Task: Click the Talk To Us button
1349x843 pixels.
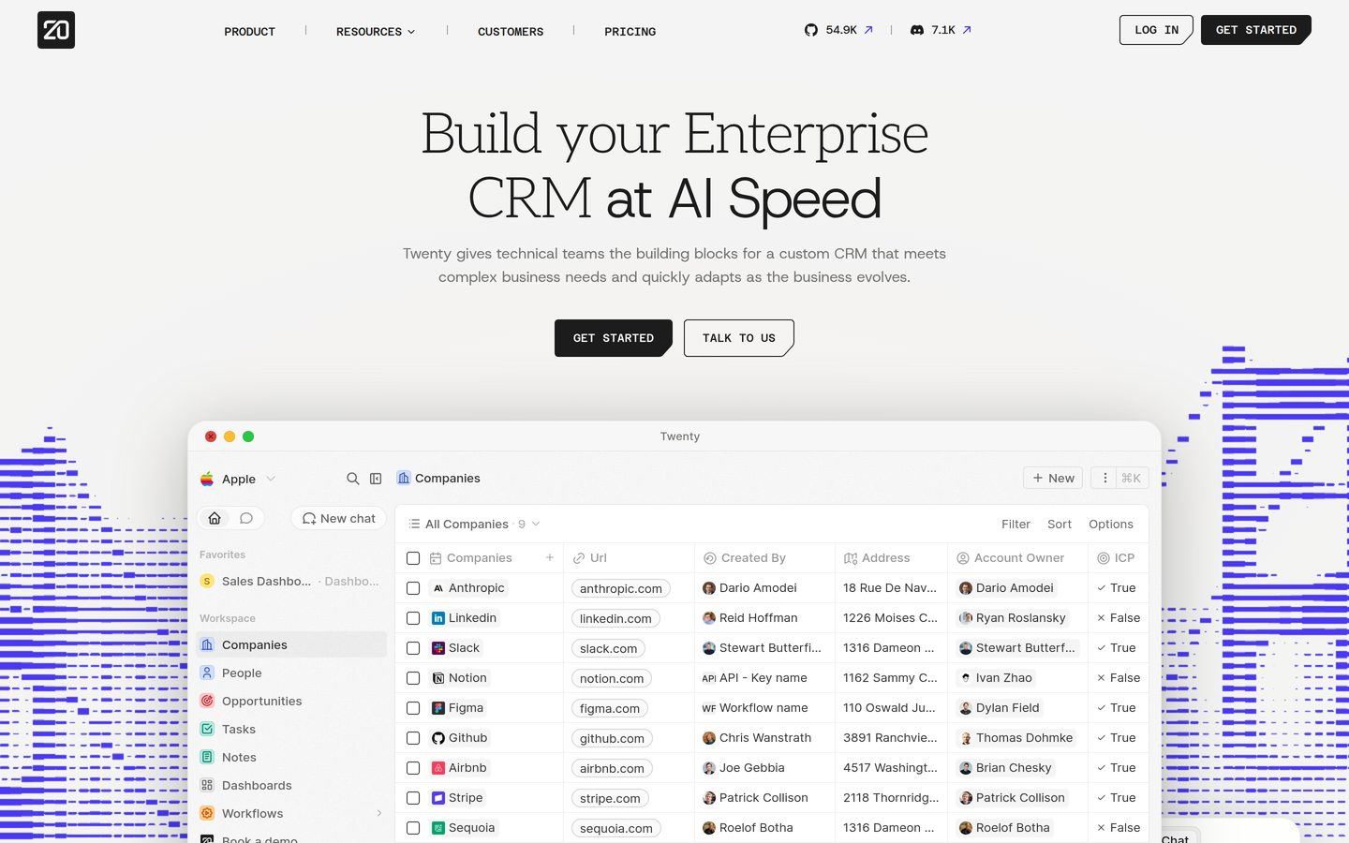Action: click(x=739, y=338)
